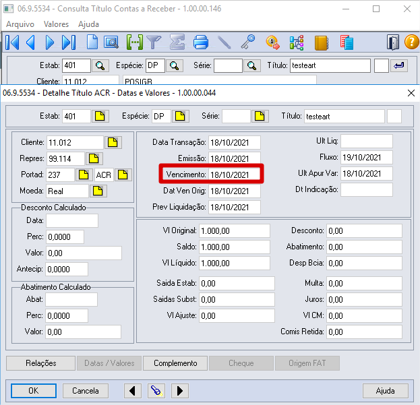Click the Vencimento date field
This screenshot has width=420, height=405.
point(235,175)
